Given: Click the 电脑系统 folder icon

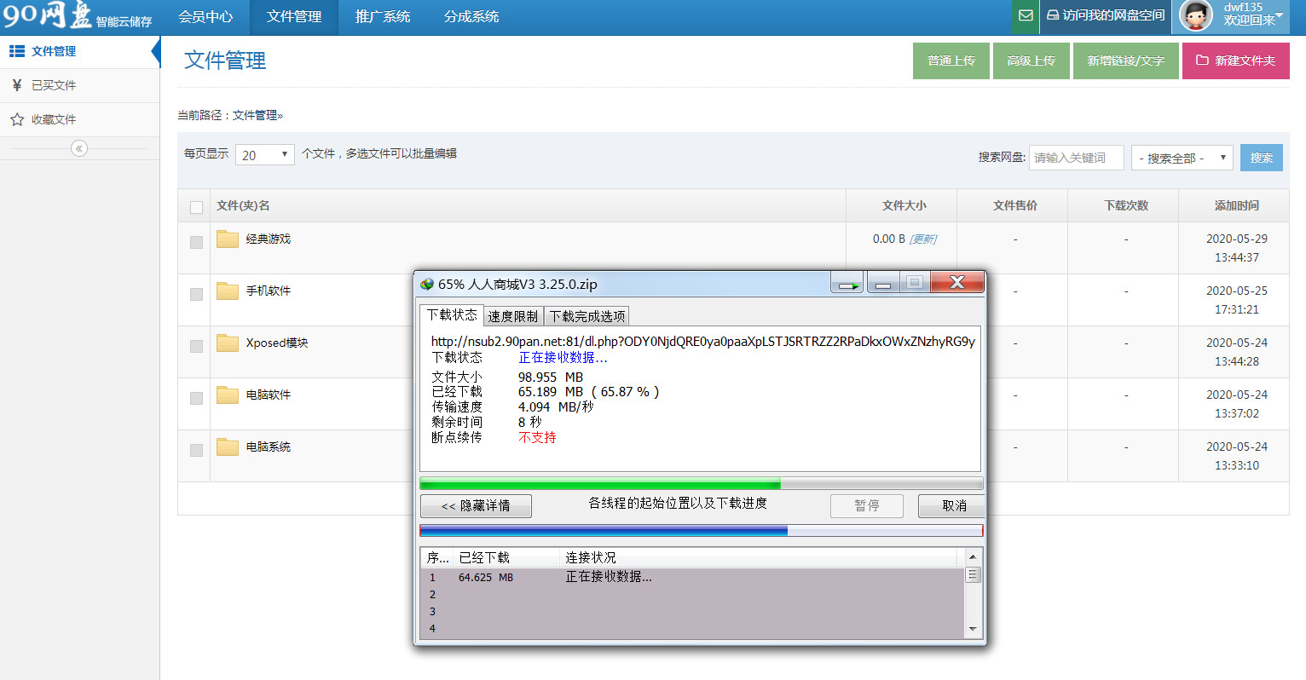Looking at the screenshot, I should coord(228,447).
